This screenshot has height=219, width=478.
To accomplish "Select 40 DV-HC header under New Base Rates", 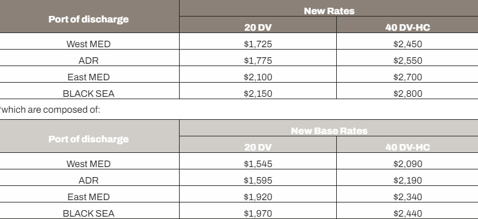I will coord(408,147).
